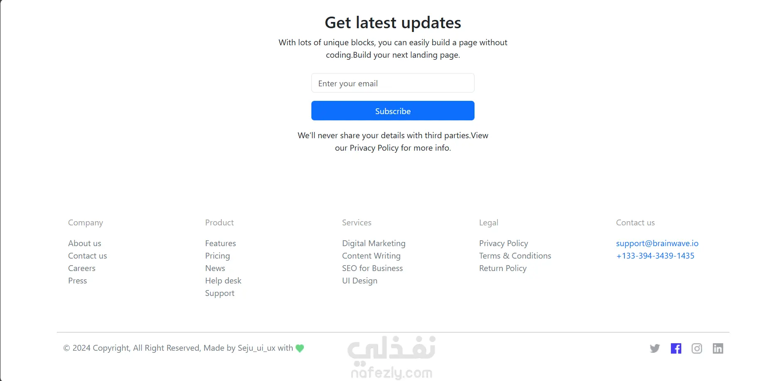
Task: Open the Facebook icon in footer
Action: coord(676,348)
